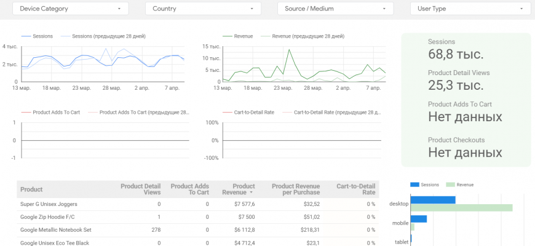The image size is (535, 246).
Task: Sort table by Product Detail Views header
Action: click(140, 189)
